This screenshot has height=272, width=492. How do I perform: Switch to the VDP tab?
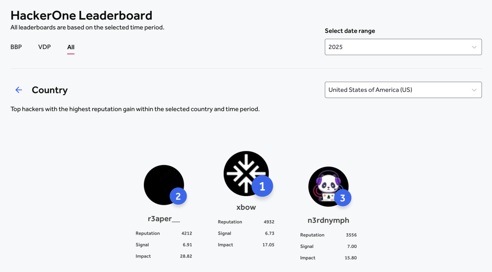click(44, 47)
